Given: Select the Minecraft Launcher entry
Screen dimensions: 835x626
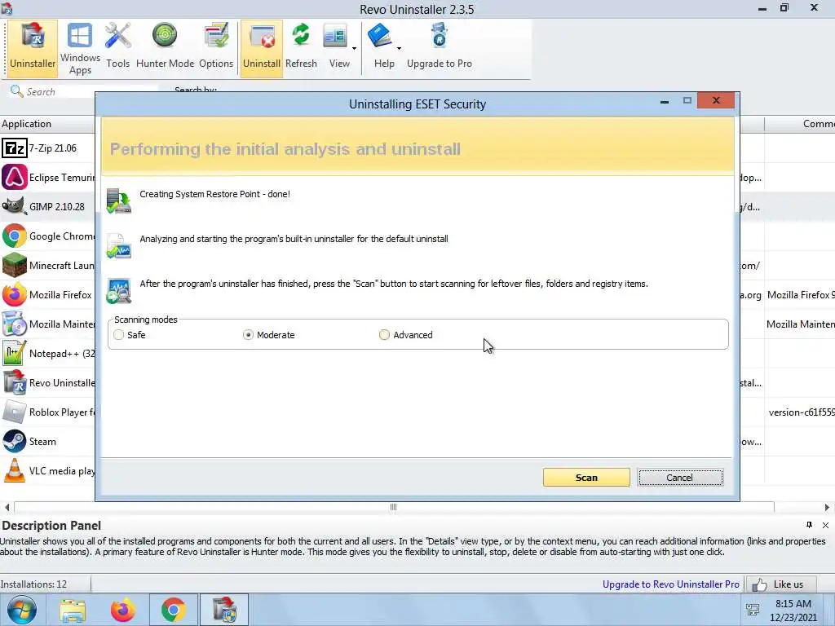Looking at the screenshot, I should (x=48, y=265).
